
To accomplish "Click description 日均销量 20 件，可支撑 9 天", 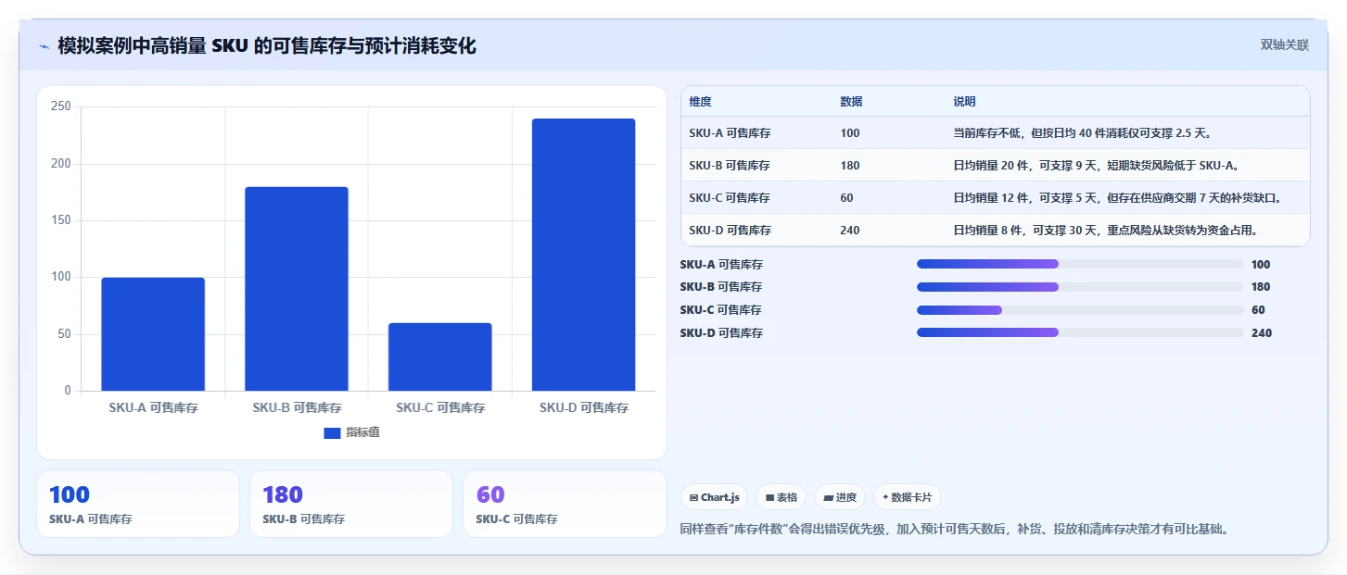I will [1096, 166].
